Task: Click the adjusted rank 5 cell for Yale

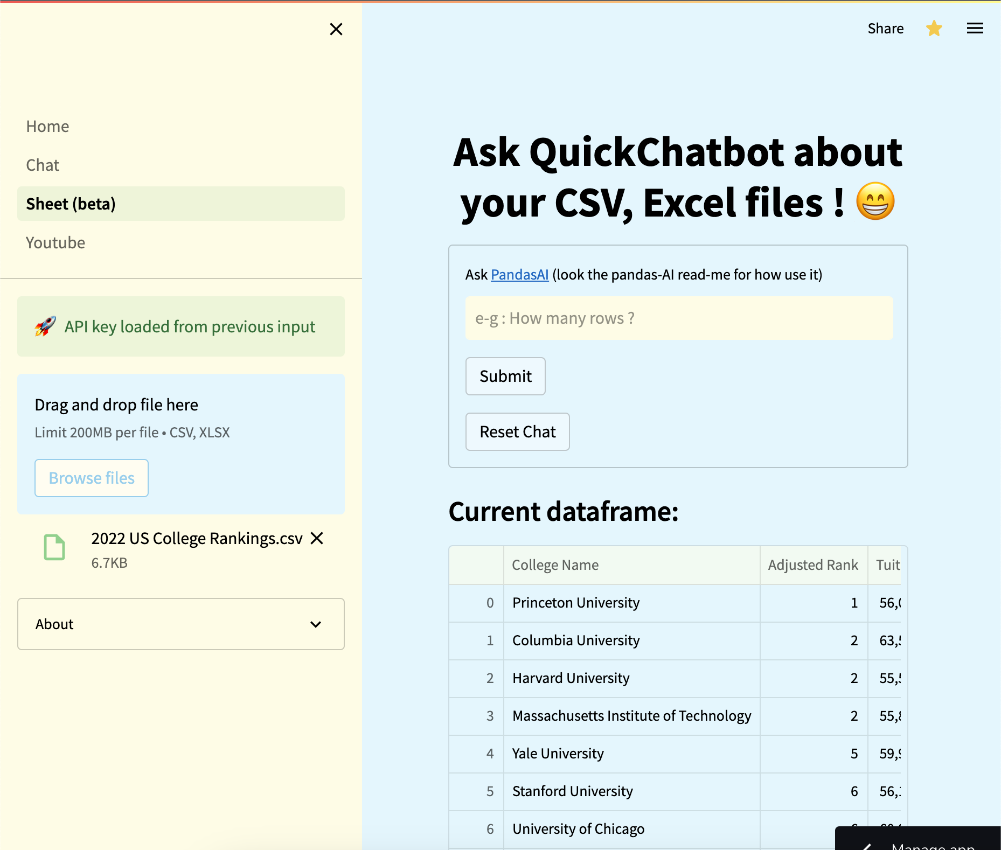Action: coord(814,754)
